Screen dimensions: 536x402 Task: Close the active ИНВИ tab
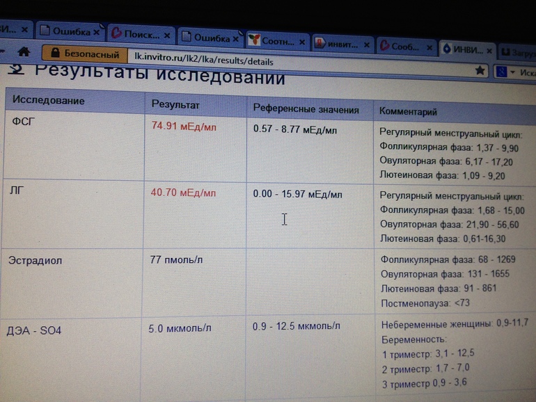489,51
